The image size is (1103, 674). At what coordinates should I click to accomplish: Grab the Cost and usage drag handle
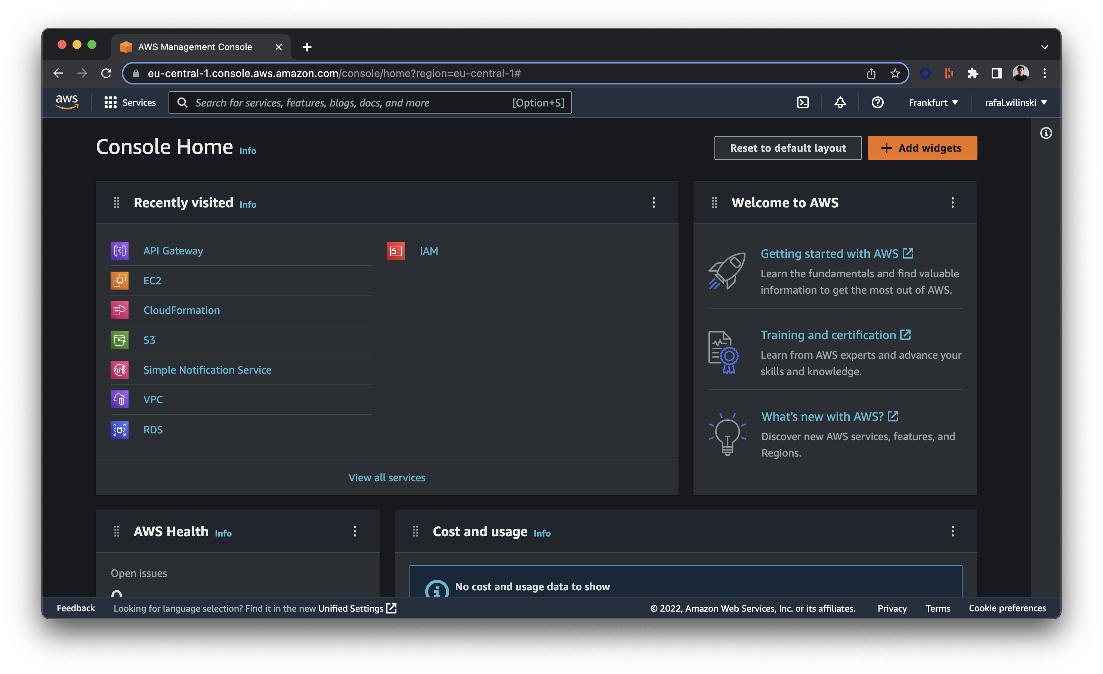(415, 531)
